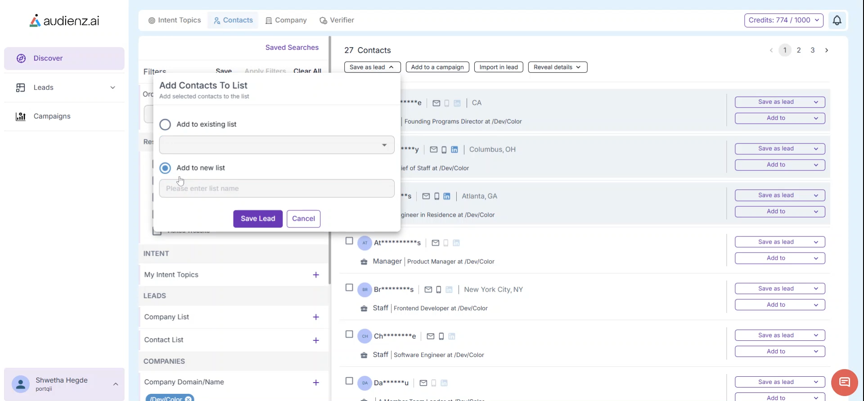Check the At***********s contact checkbox
This screenshot has width=864, height=401.
[349, 241]
